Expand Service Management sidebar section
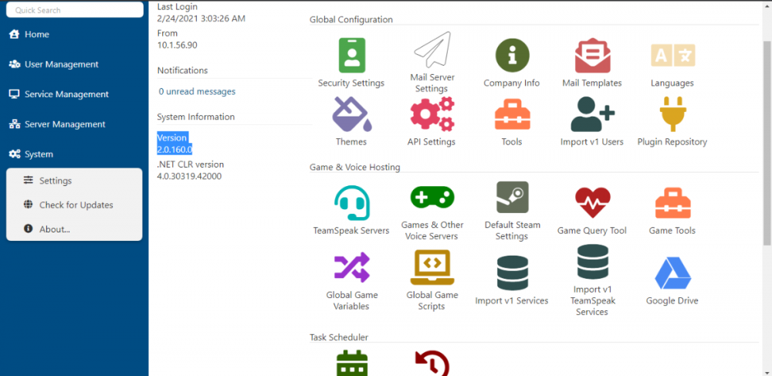Image resolution: width=772 pixels, height=376 pixels. coord(66,94)
